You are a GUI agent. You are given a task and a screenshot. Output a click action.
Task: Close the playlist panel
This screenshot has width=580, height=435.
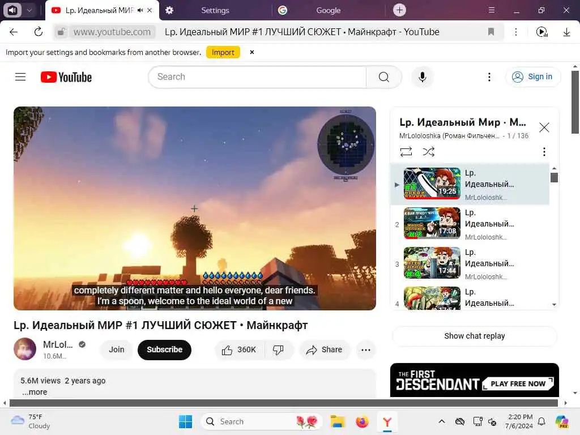tap(544, 127)
